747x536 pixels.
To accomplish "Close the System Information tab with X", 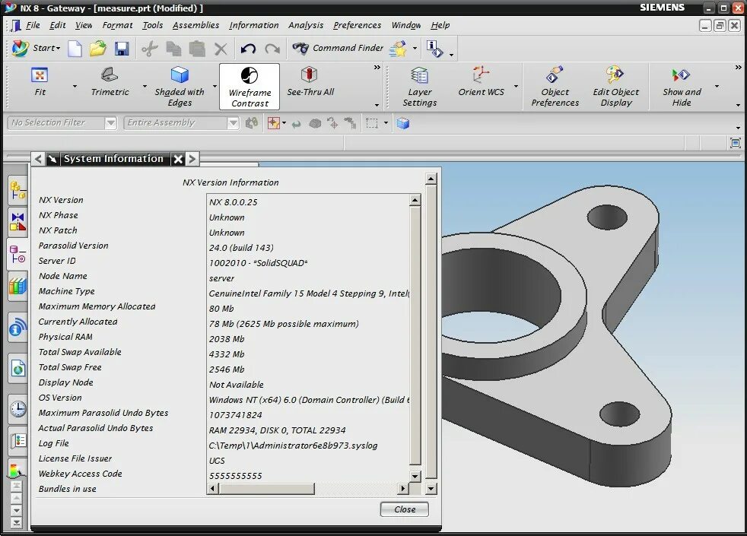I will (178, 159).
